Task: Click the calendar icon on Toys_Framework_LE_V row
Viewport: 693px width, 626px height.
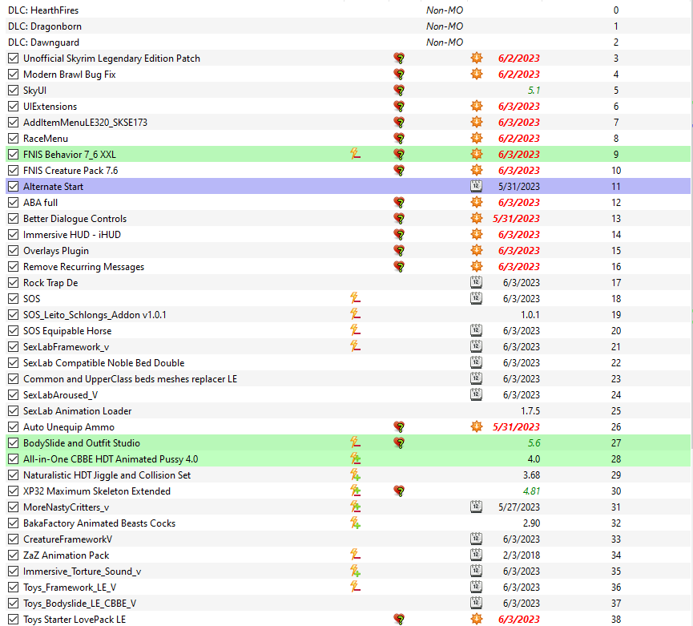Action: [476, 587]
